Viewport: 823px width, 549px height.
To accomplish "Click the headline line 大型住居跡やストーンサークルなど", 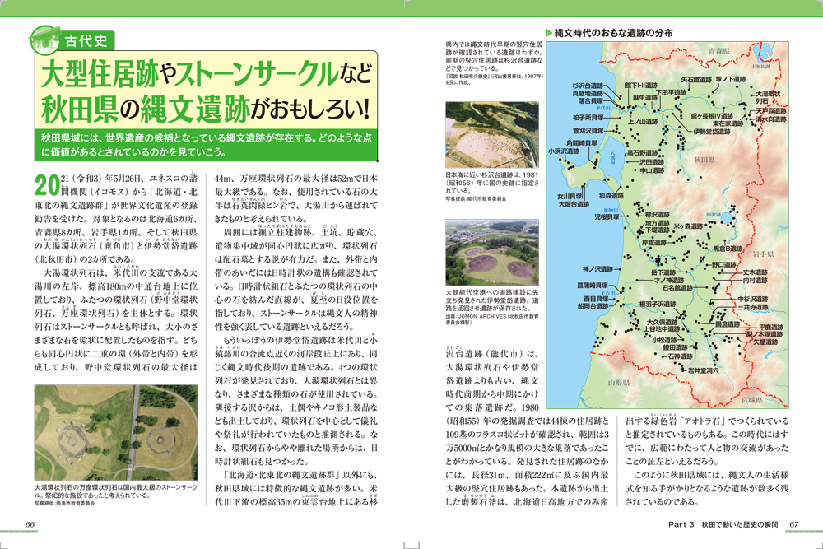I will pyautogui.click(x=207, y=73).
